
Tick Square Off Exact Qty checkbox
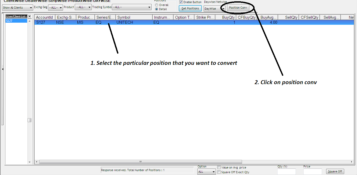point(219,172)
